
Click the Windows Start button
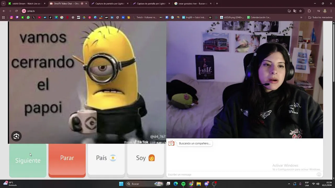coord(121,184)
